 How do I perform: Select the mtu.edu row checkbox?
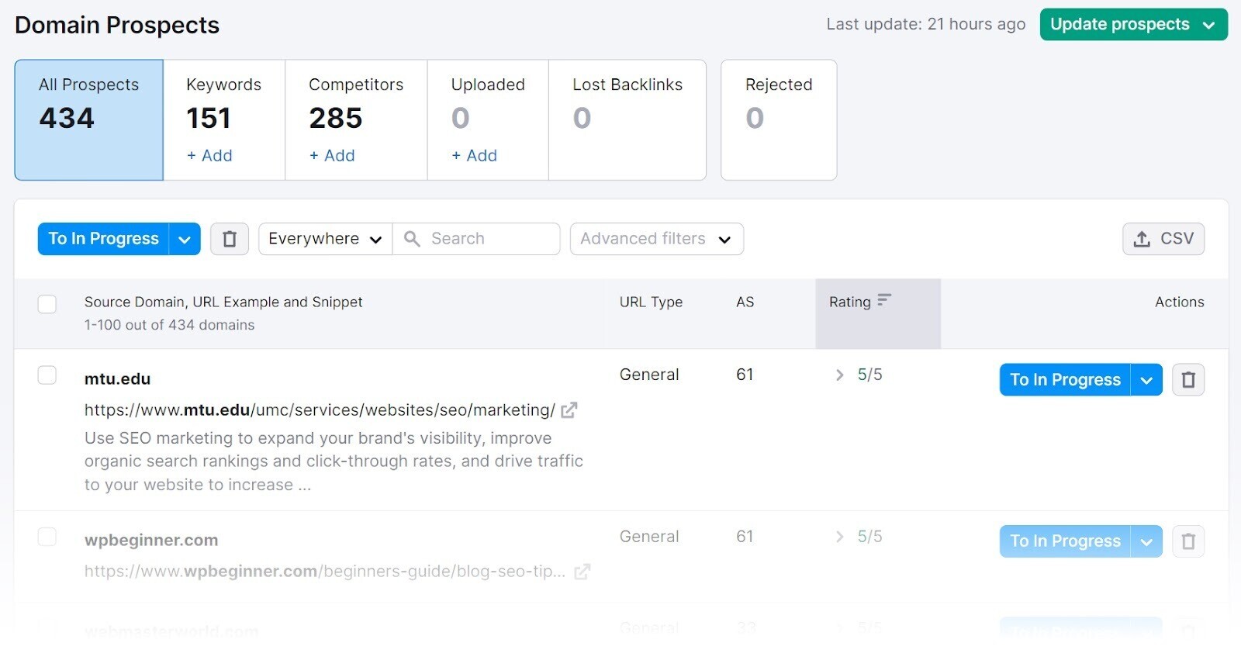point(47,375)
